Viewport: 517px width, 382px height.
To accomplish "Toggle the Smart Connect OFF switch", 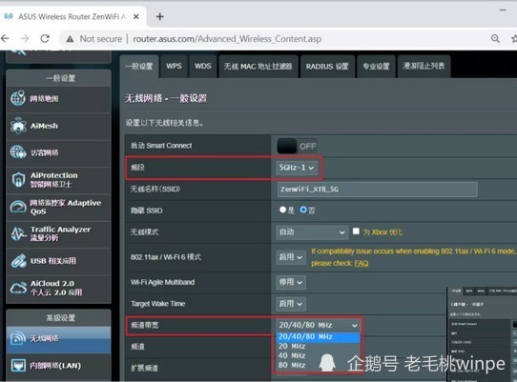I will 297,146.
